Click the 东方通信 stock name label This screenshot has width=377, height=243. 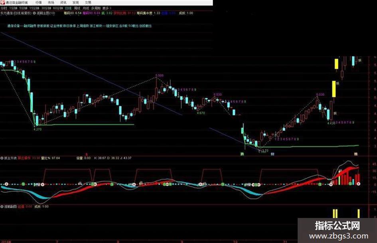[7, 13]
